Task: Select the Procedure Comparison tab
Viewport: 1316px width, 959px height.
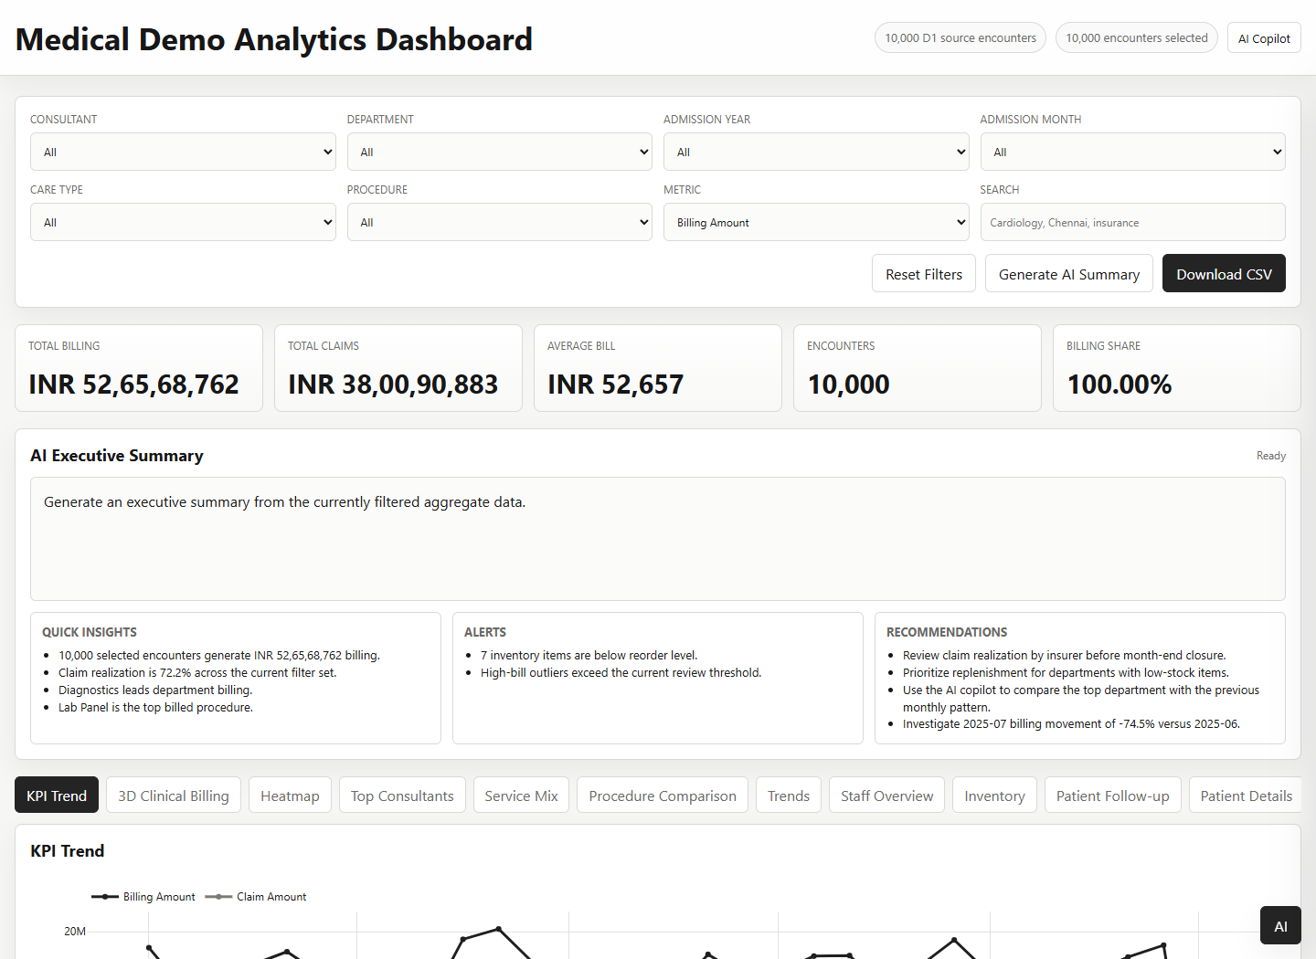Action: click(663, 795)
